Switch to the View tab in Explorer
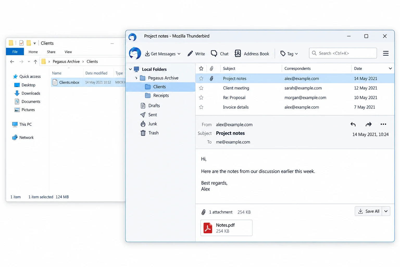The height and width of the screenshot is (267, 400). (68, 52)
